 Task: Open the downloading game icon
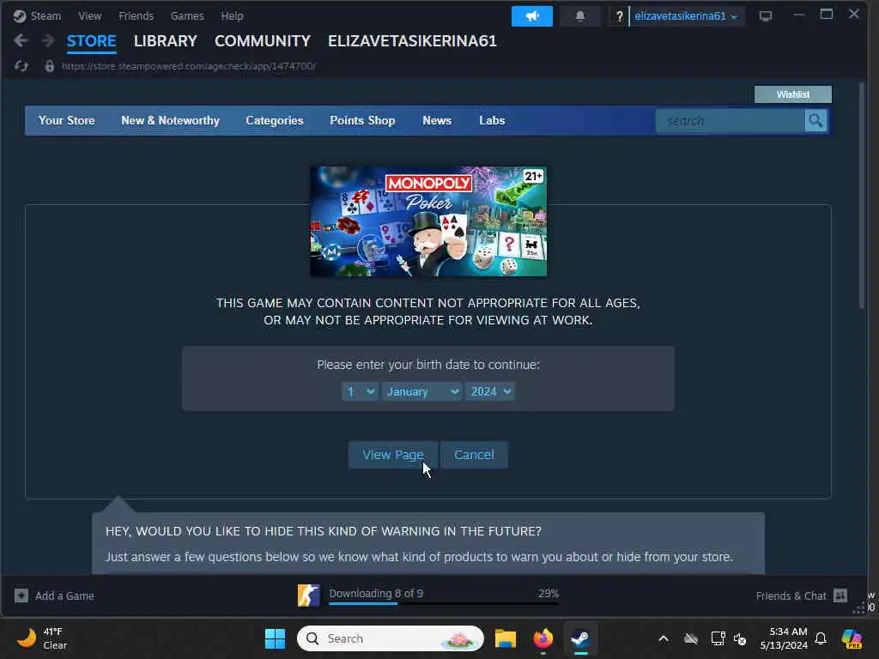pos(308,596)
